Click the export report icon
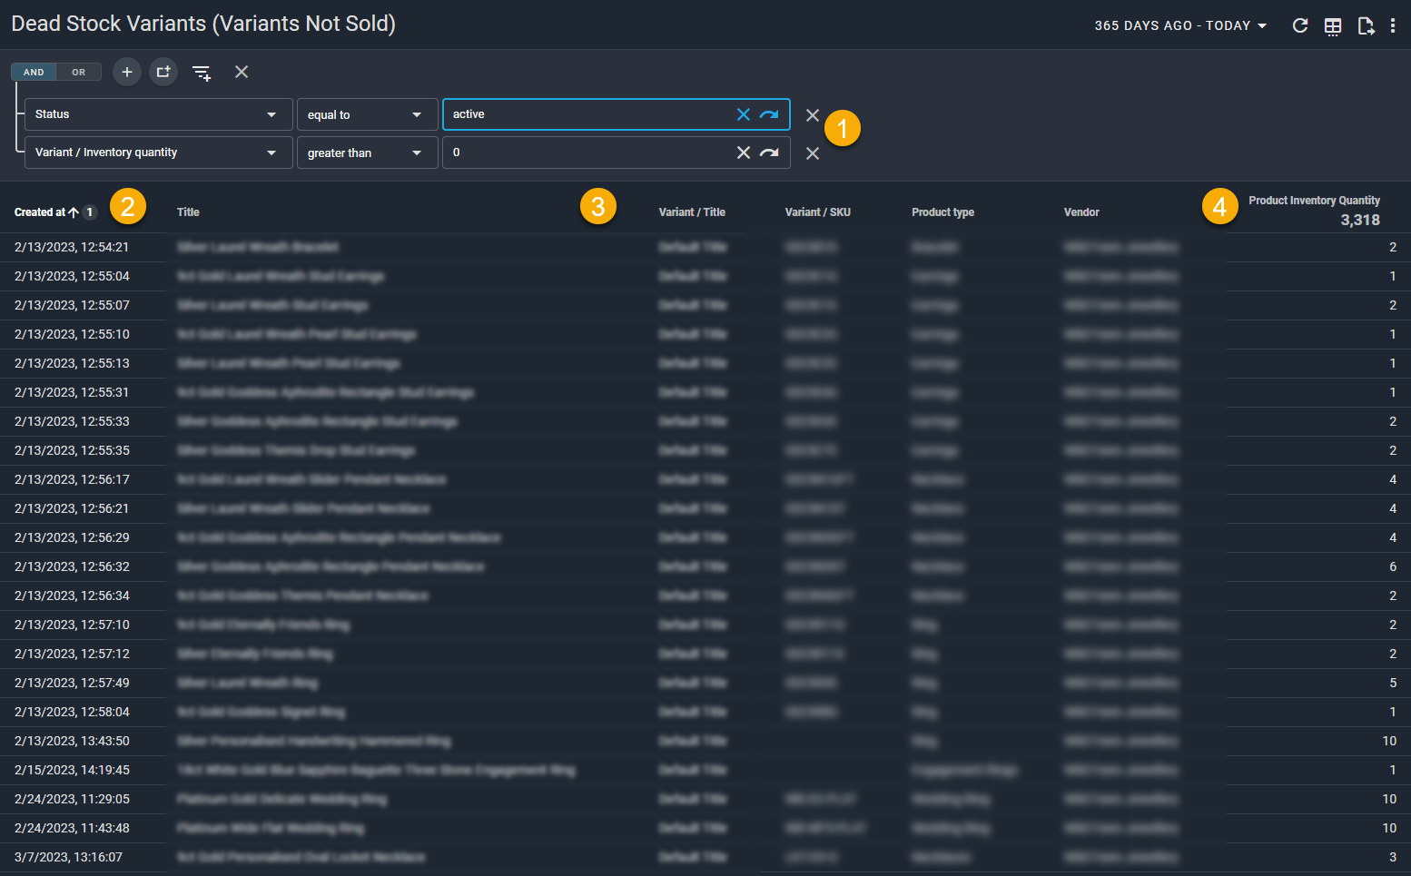1411x876 pixels. (x=1365, y=25)
